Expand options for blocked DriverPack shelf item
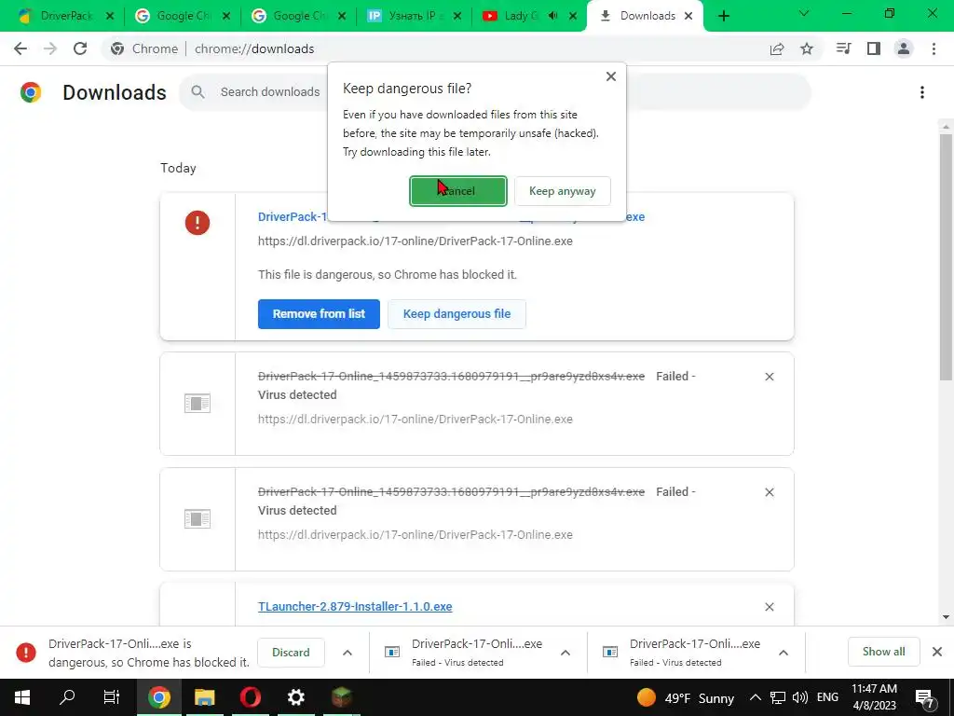 [x=348, y=653]
